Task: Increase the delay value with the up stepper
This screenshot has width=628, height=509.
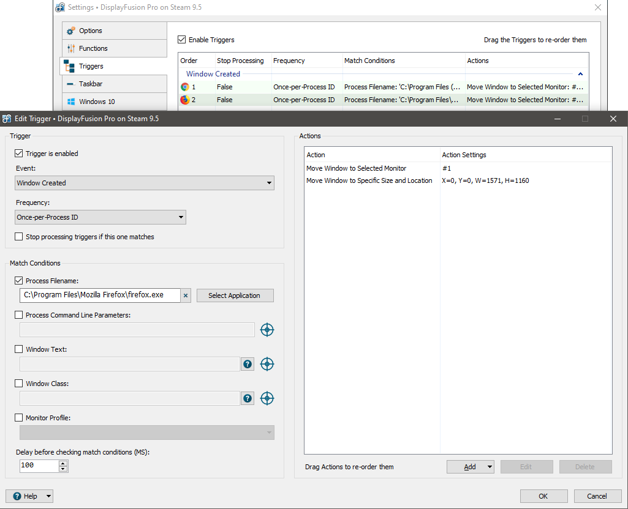Action: (63, 463)
